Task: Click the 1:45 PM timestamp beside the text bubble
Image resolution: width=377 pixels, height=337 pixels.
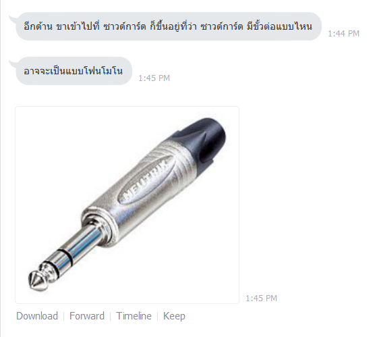Action: click(154, 78)
